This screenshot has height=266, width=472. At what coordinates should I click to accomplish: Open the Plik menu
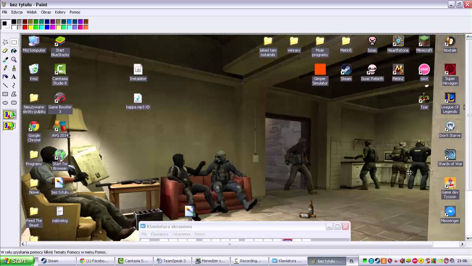point(4,12)
